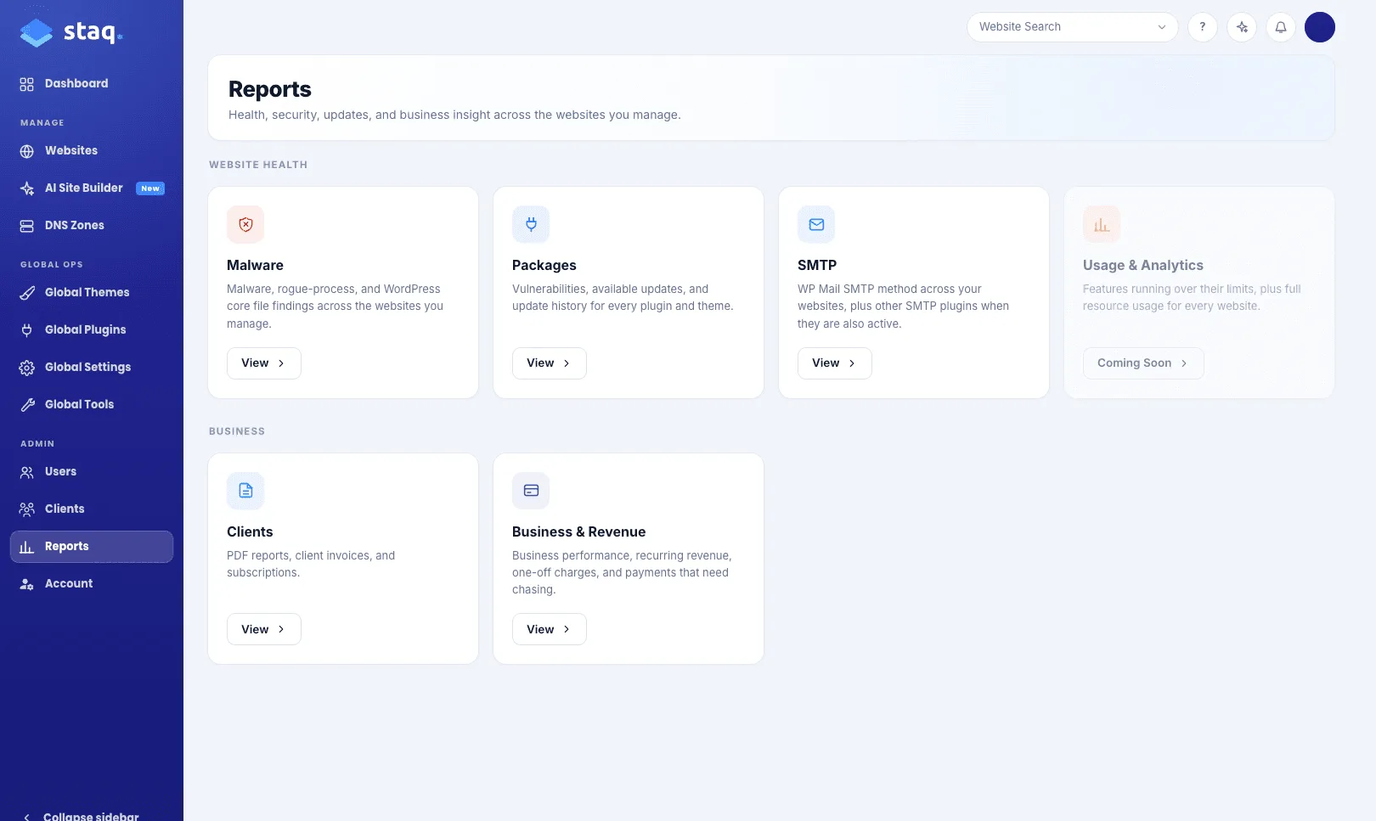Click the DNS Zones server icon

(27, 226)
